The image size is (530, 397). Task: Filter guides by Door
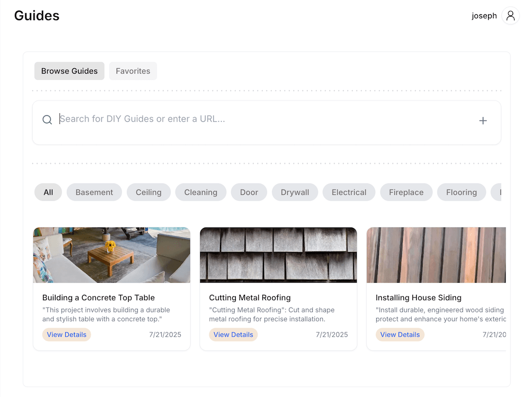249,192
